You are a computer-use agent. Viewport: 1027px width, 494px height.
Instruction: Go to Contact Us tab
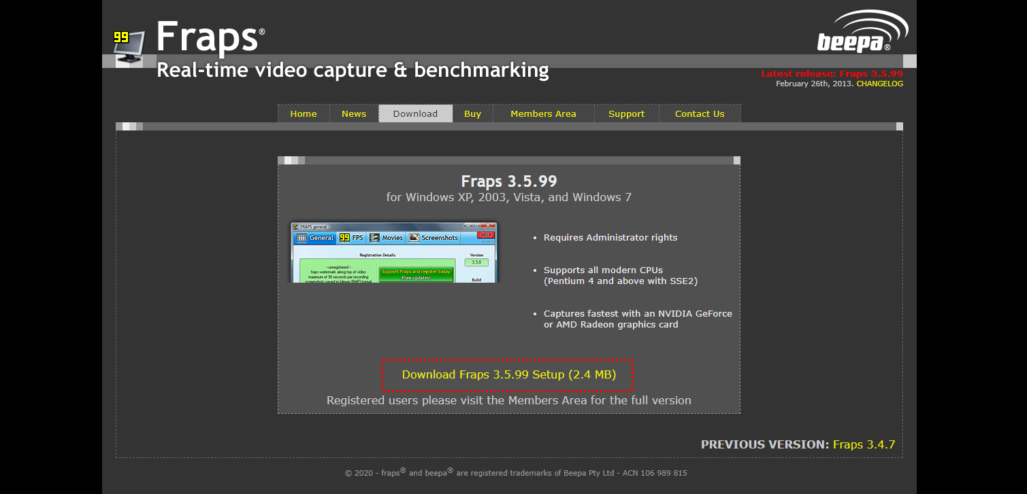[700, 113]
